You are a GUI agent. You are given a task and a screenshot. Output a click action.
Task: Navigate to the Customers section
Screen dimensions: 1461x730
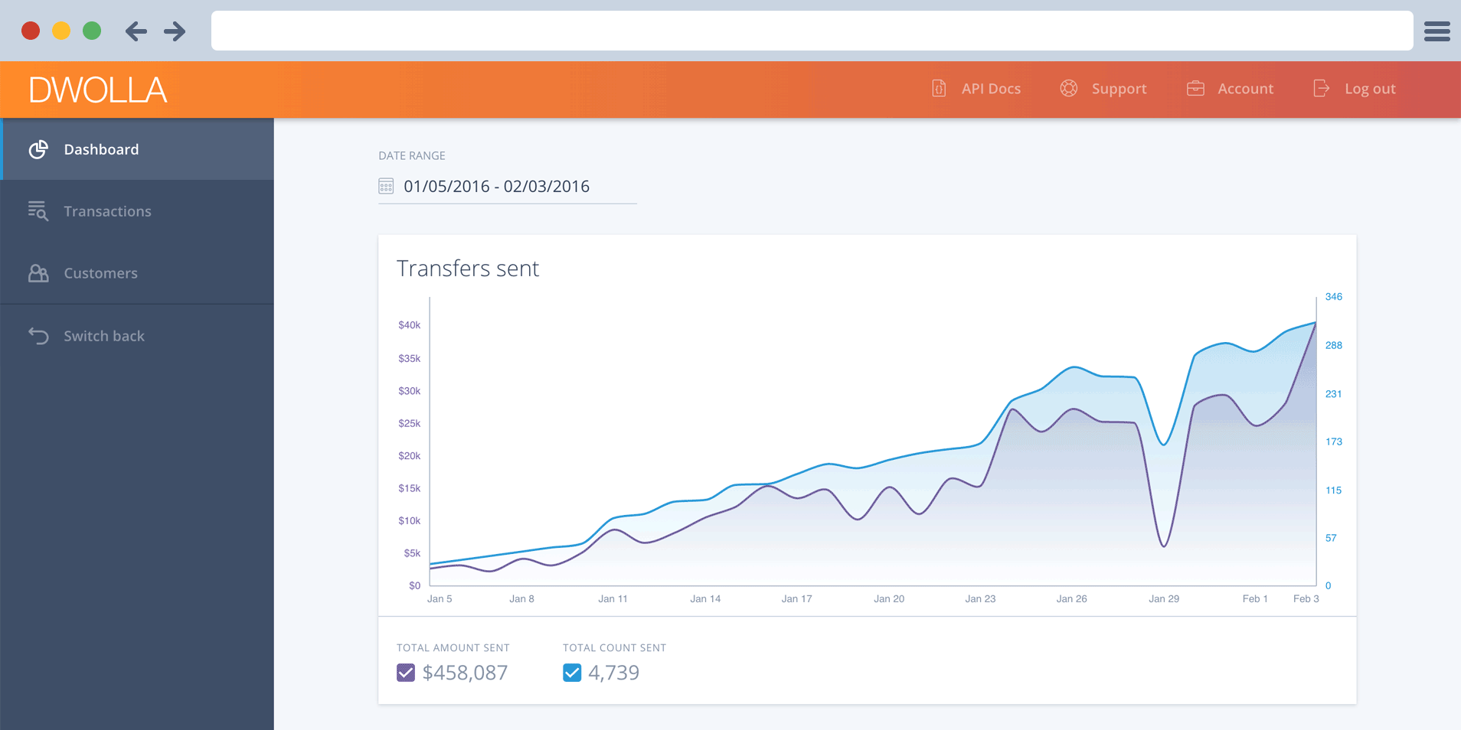point(100,273)
